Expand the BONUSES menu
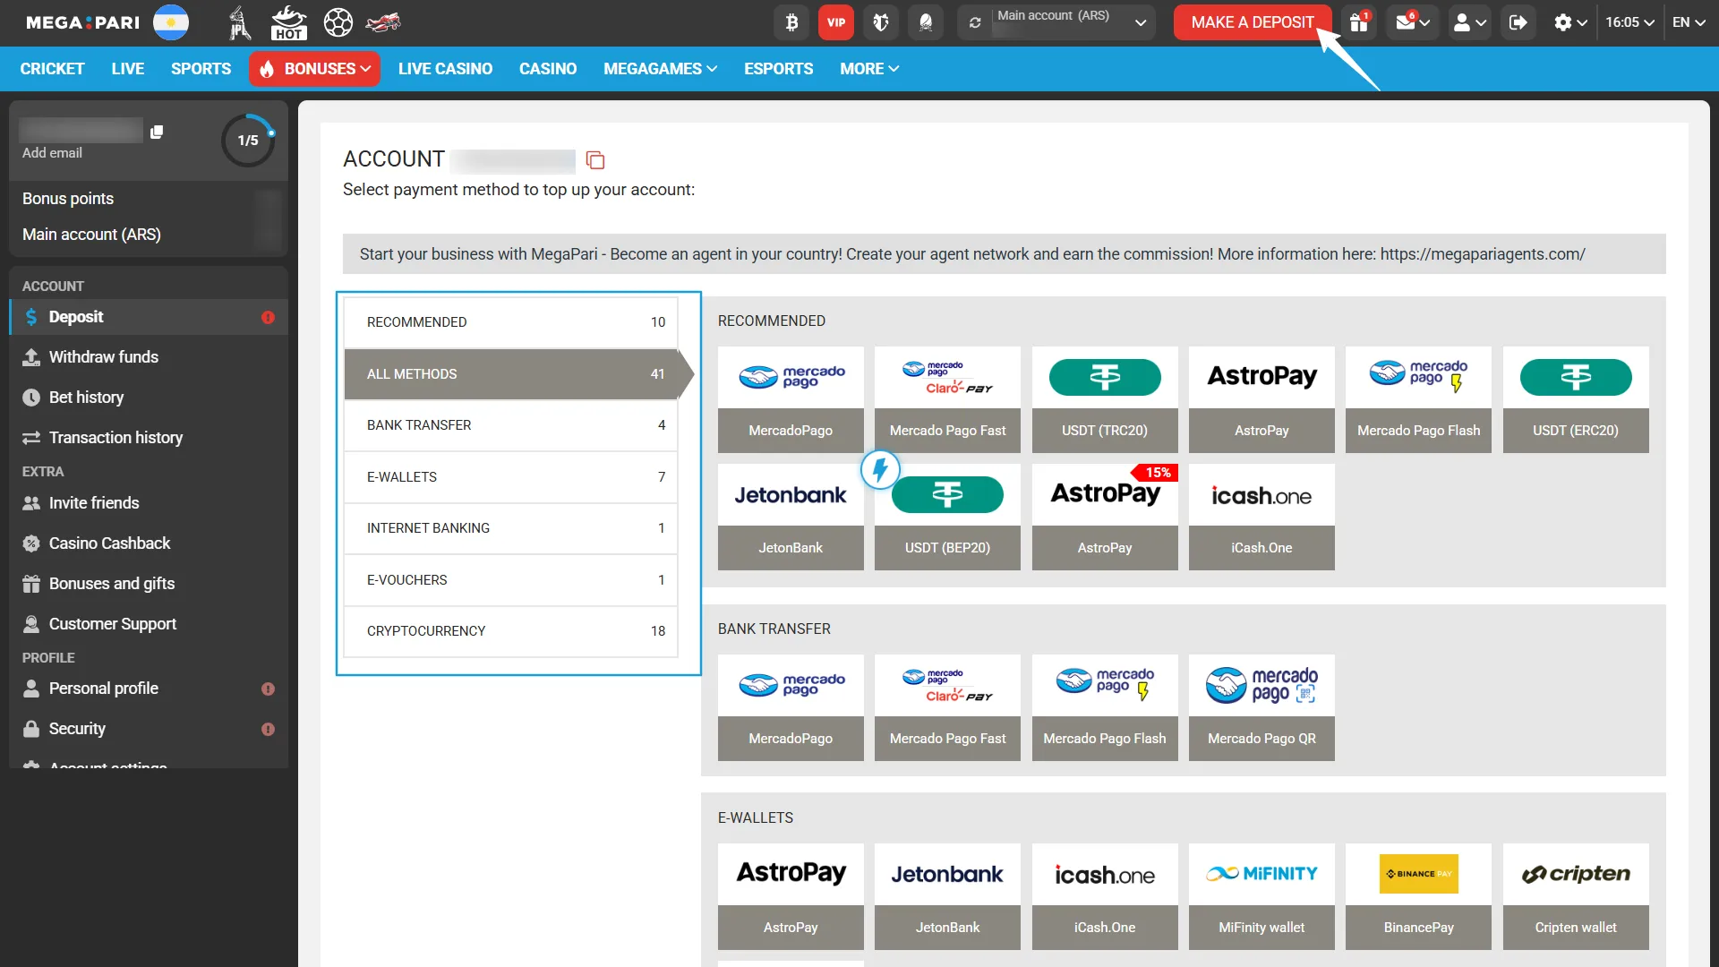Image resolution: width=1719 pixels, height=967 pixels. point(314,69)
